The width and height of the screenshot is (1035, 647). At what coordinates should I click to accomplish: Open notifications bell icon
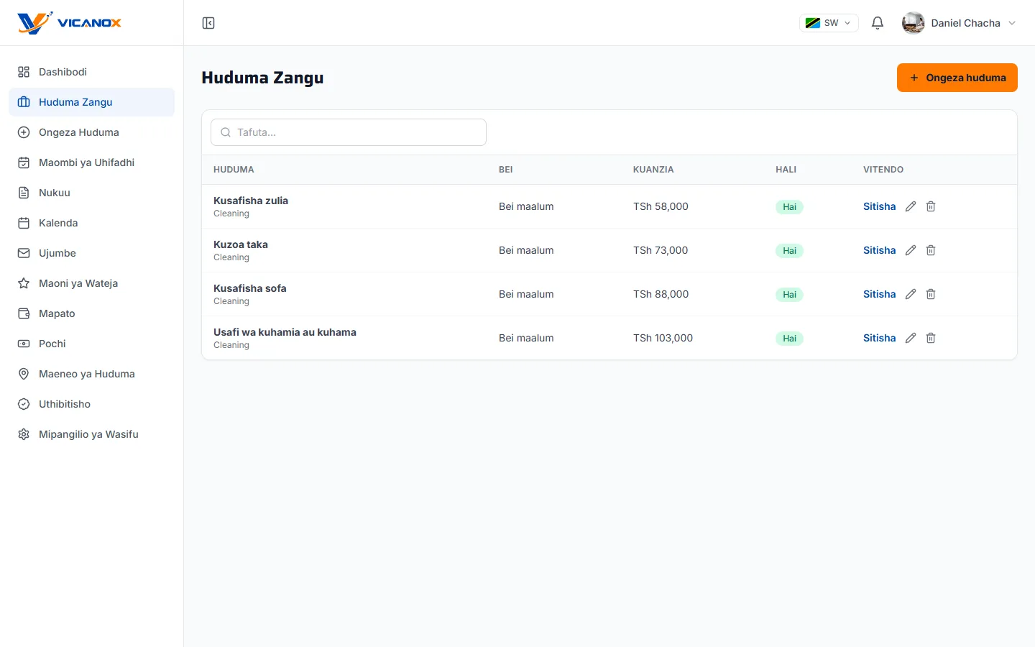click(878, 23)
